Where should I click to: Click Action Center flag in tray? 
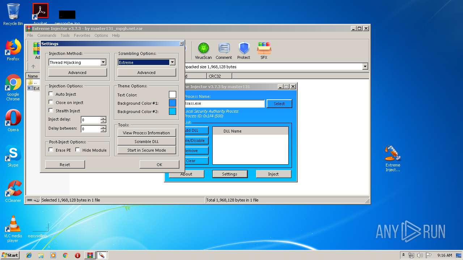(429, 255)
